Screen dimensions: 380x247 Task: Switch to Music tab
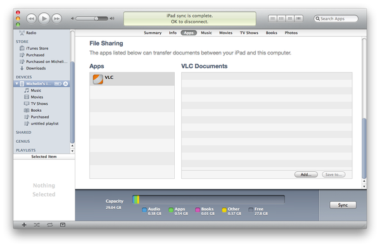(206, 33)
